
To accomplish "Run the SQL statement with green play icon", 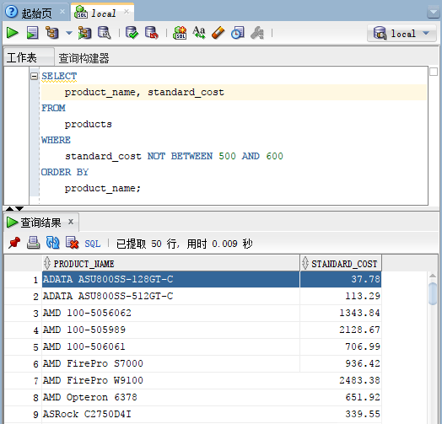I will (12, 33).
